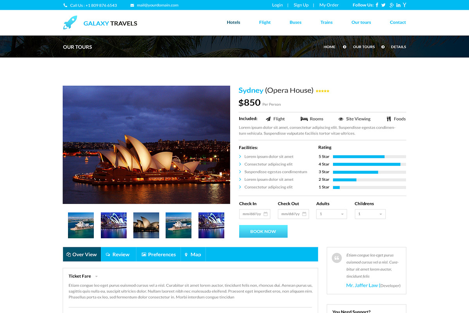
Task: Open the Adults dropdown
Action: tap(331, 214)
